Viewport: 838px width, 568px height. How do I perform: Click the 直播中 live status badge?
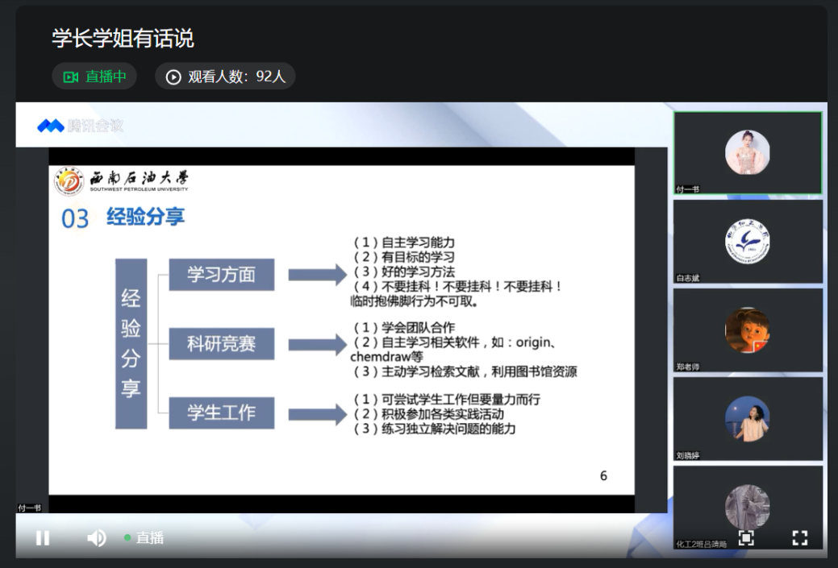94,77
